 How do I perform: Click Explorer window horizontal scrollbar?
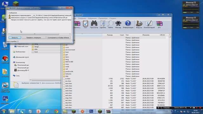(x=46, y=80)
